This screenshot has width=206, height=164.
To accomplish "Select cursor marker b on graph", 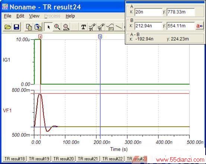I will click(100, 36).
